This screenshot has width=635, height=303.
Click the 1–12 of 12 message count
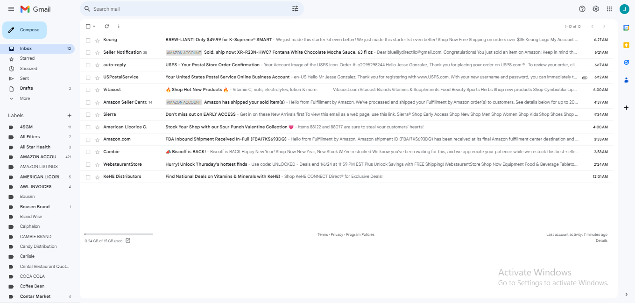pyautogui.click(x=572, y=27)
